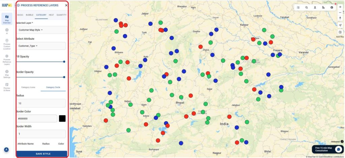345x158 pixels.
Task: Switch to the Heat tab
Action: pos(51,15)
